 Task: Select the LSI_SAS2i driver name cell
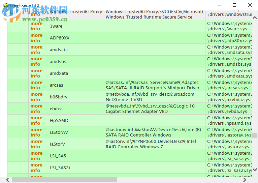(76, 168)
